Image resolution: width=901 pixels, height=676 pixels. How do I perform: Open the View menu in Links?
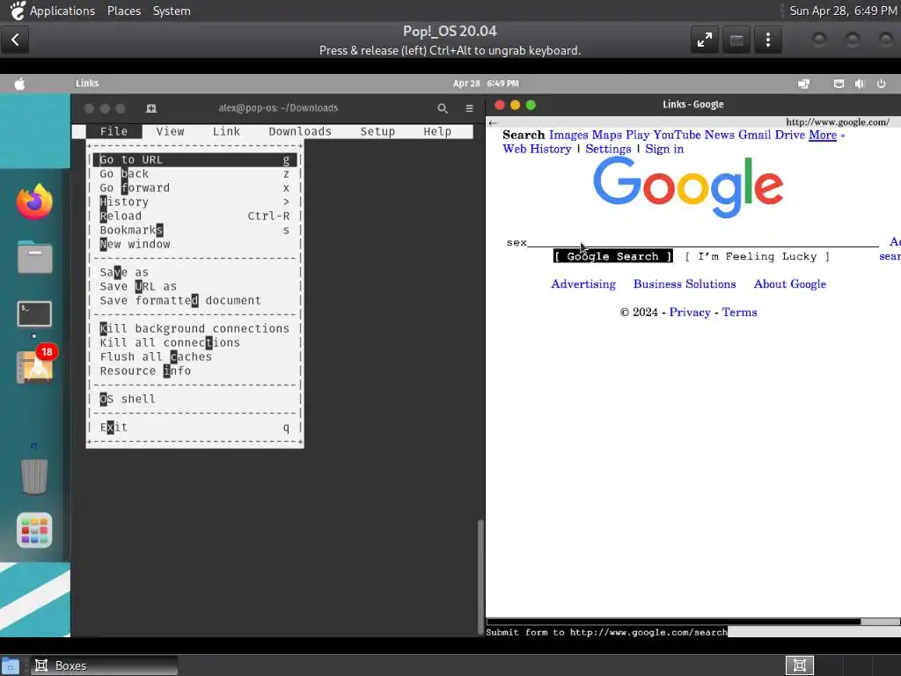(x=170, y=132)
